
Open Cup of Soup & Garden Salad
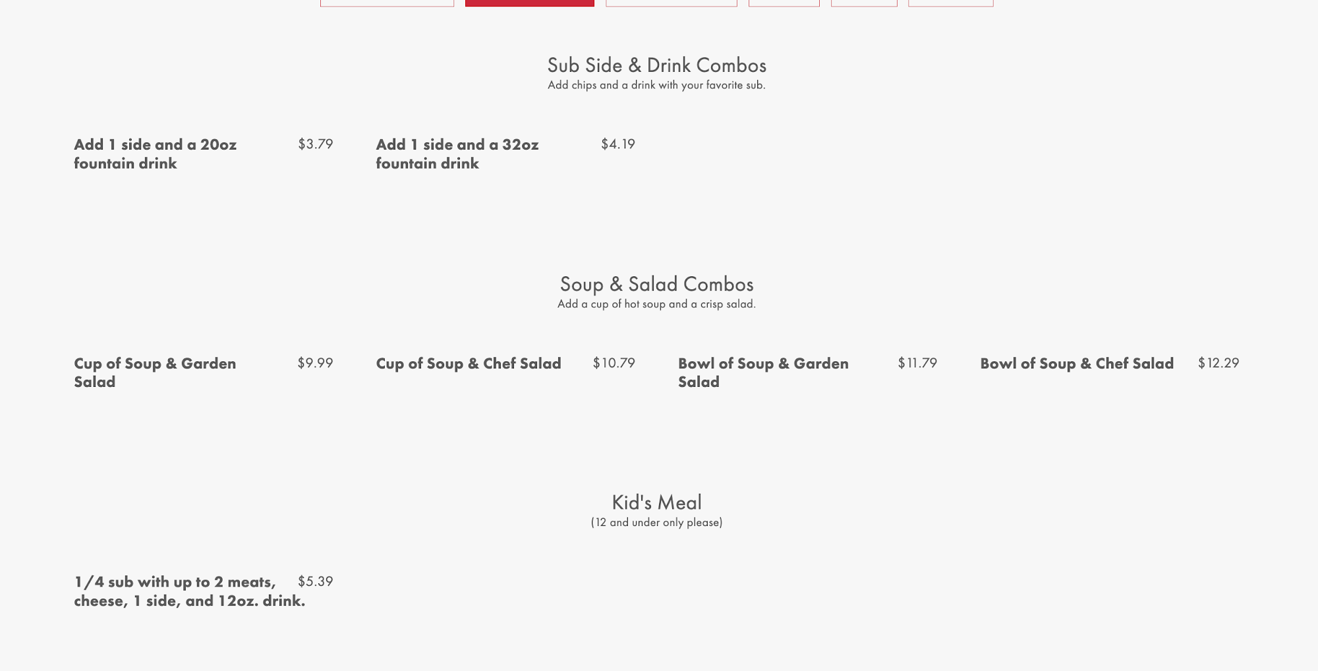(155, 372)
